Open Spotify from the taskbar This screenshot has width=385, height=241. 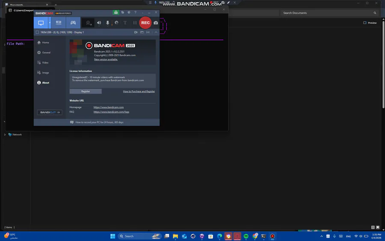pyautogui.click(x=246, y=236)
